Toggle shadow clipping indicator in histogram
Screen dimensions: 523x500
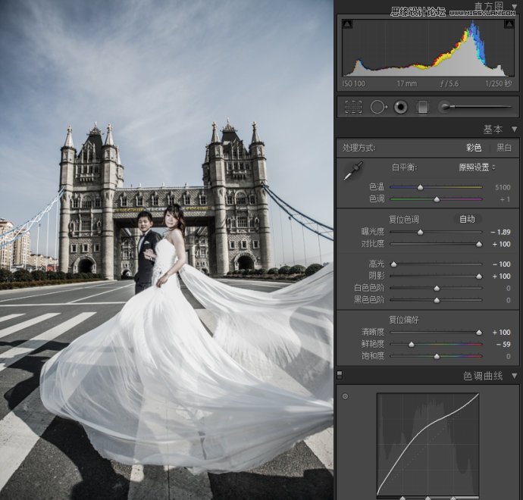coord(347,24)
